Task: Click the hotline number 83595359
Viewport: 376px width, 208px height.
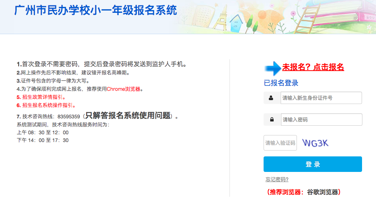Action: [x=69, y=116]
